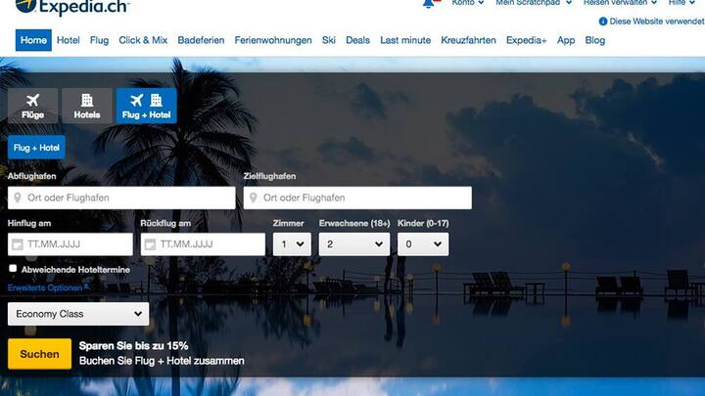Expand the Reisen verwalten menu
This screenshot has width=705, height=396.
pos(621,3)
